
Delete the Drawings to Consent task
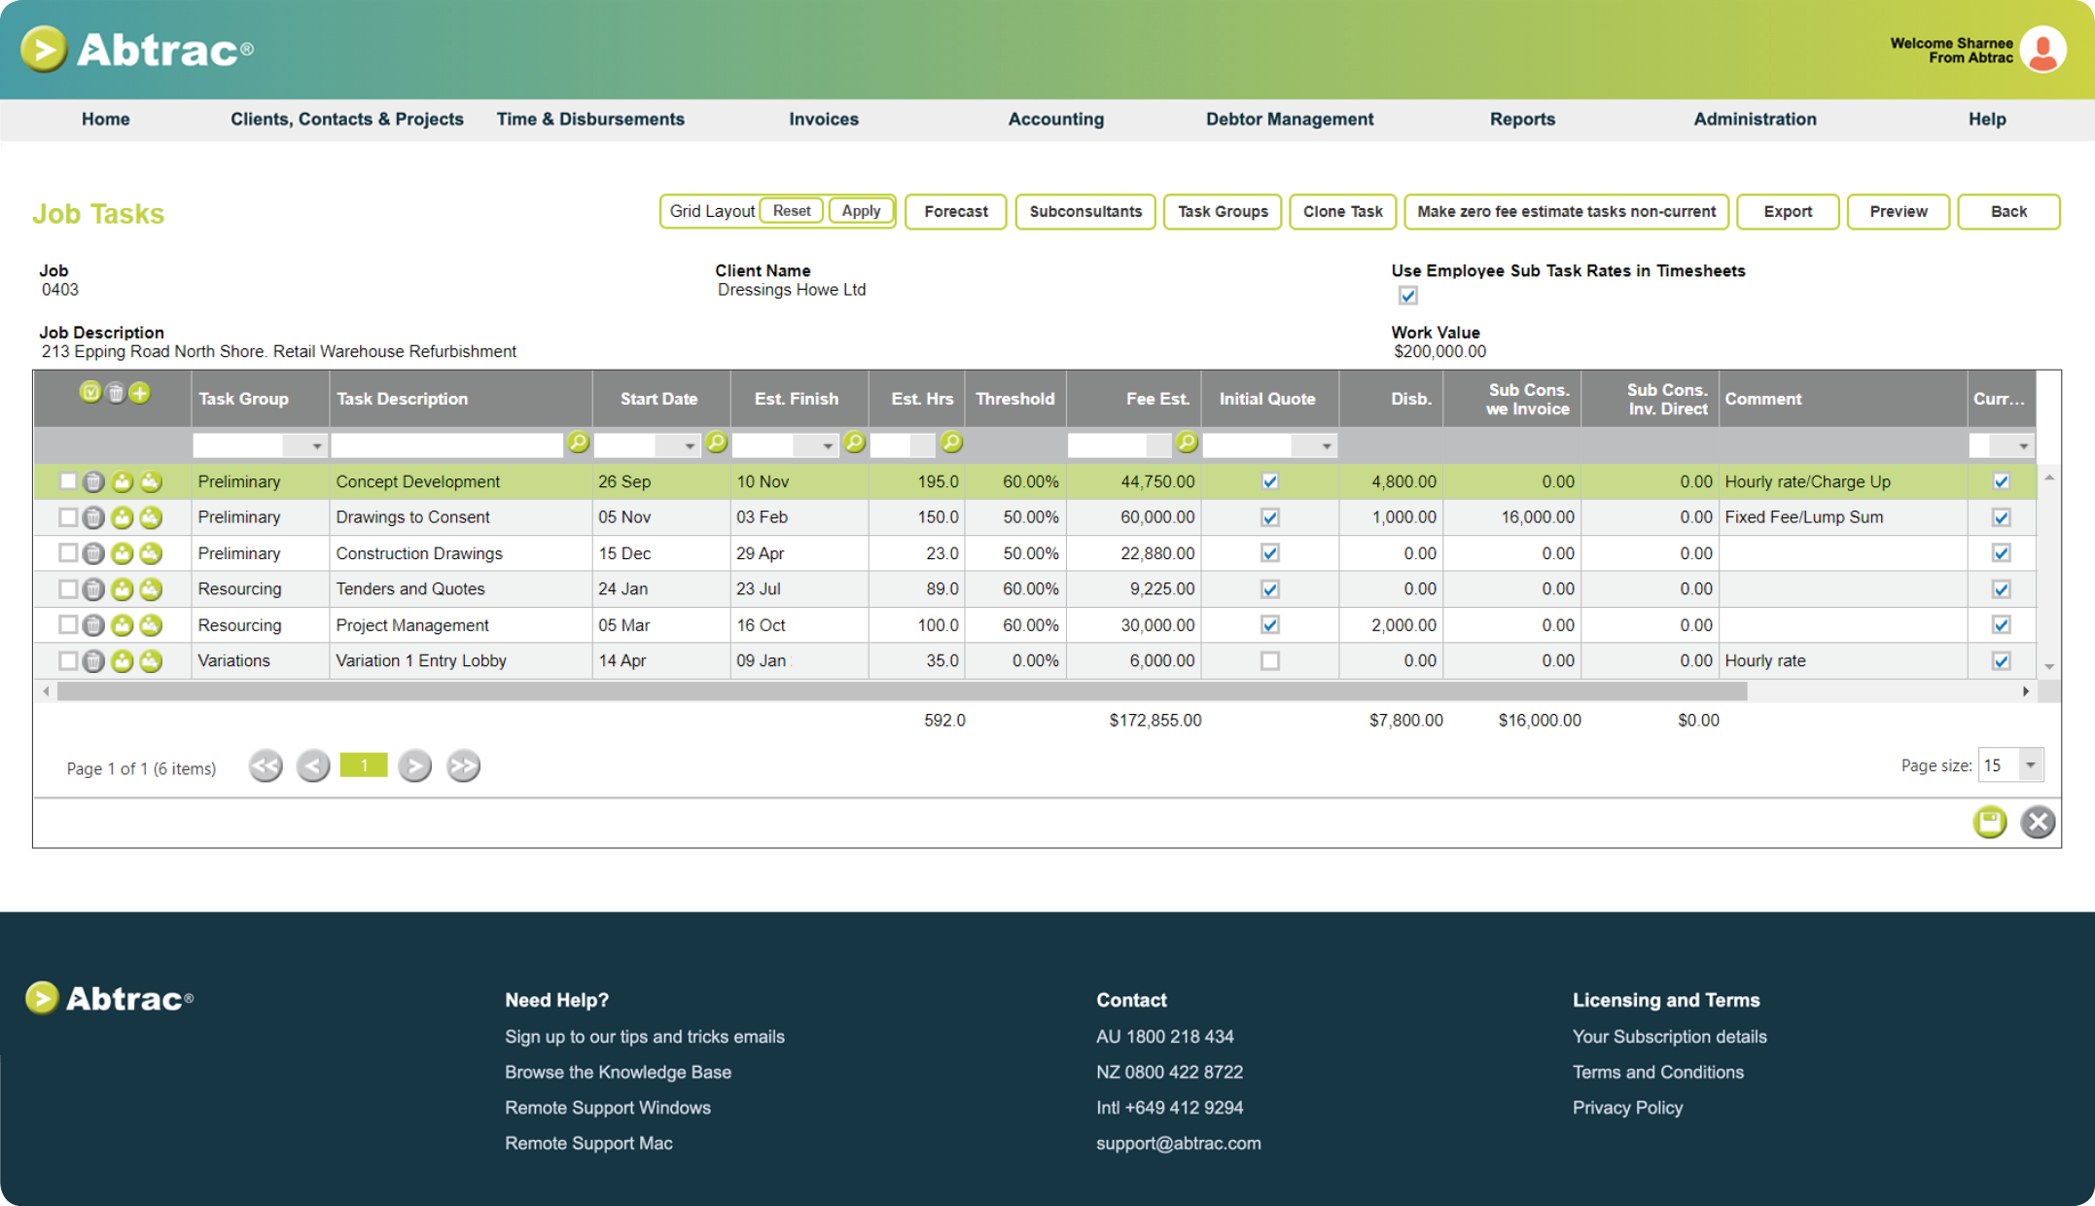(93, 517)
